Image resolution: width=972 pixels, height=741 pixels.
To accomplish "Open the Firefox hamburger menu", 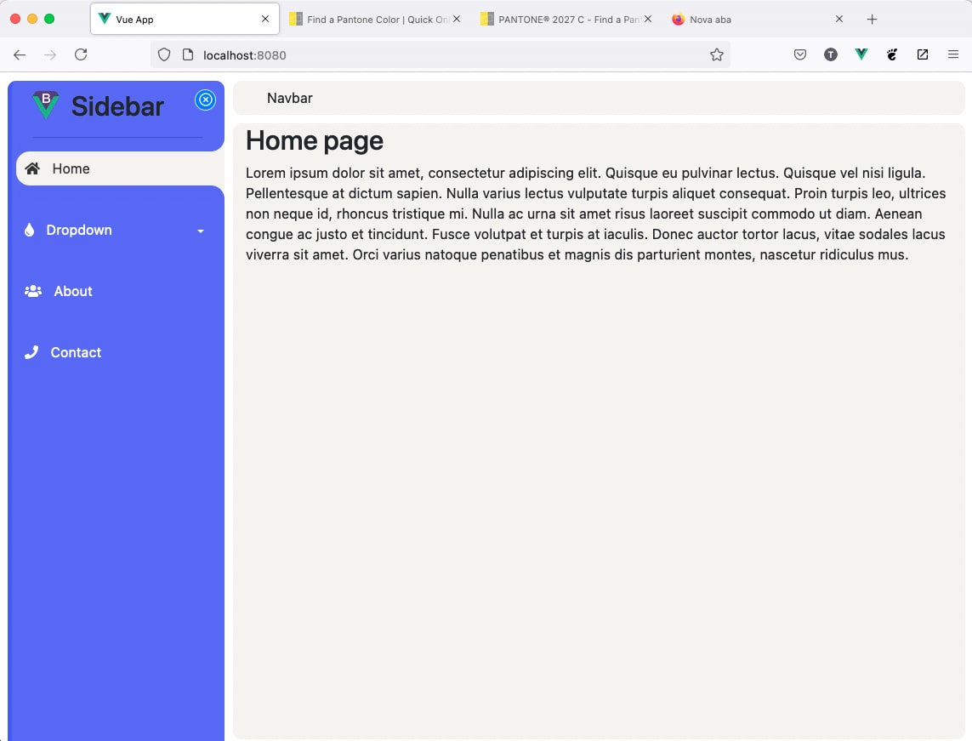I will [x=952, y=54].
